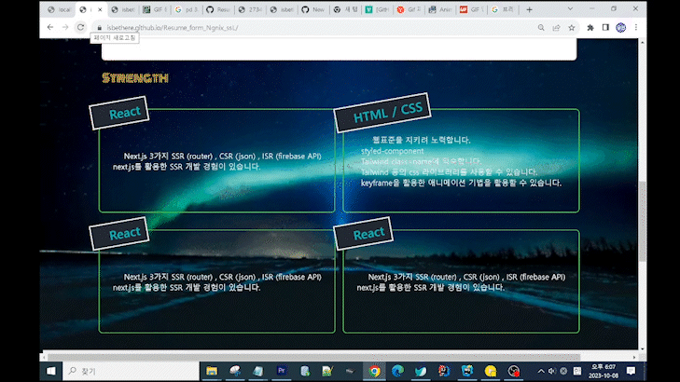The image size is (680, 382).
Task: Bookmark this page with the star icon
Action: (572, 28)
